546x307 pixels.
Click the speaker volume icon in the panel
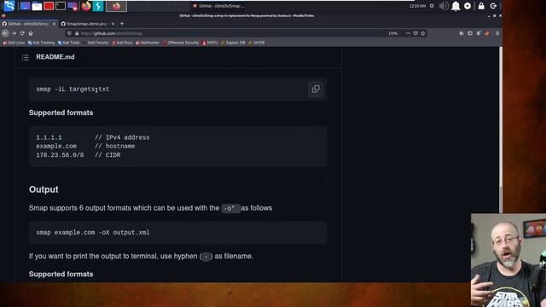[444, 6]
